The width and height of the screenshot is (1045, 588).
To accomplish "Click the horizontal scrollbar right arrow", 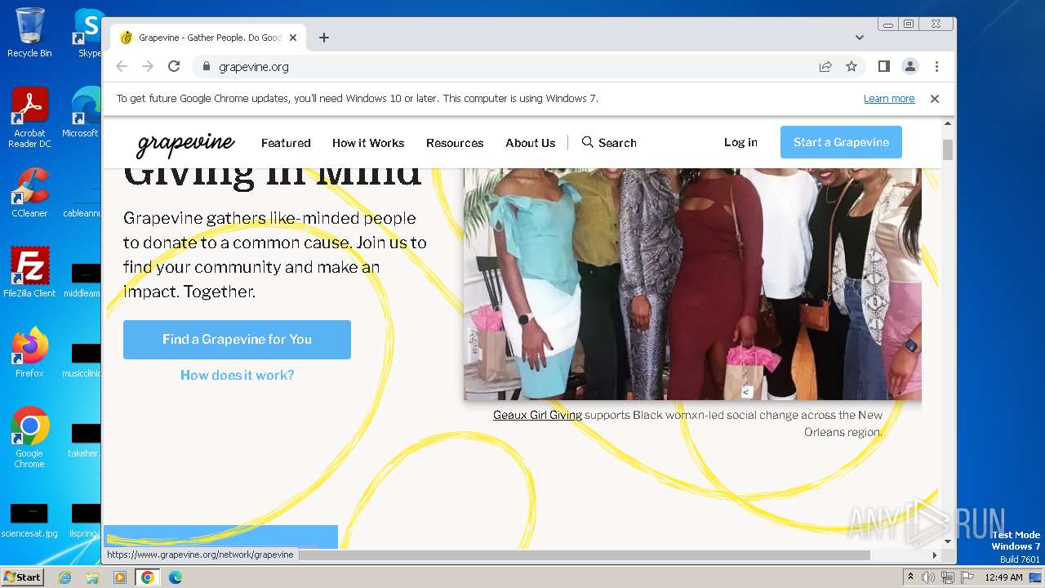I will 935,555.
